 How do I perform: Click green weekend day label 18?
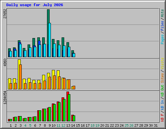pos(92,125)
